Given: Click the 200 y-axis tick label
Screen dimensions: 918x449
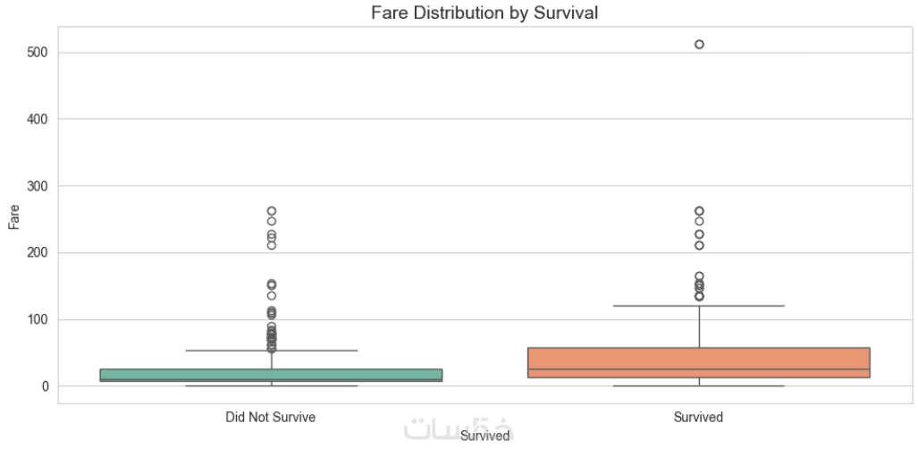Looking at the screenshot, I should point(38,253).
